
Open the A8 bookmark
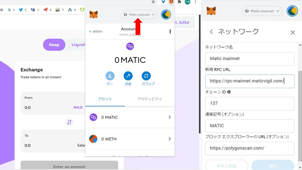click(x=47, y=10)
